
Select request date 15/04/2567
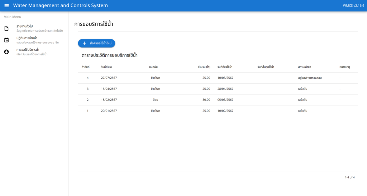109,89
